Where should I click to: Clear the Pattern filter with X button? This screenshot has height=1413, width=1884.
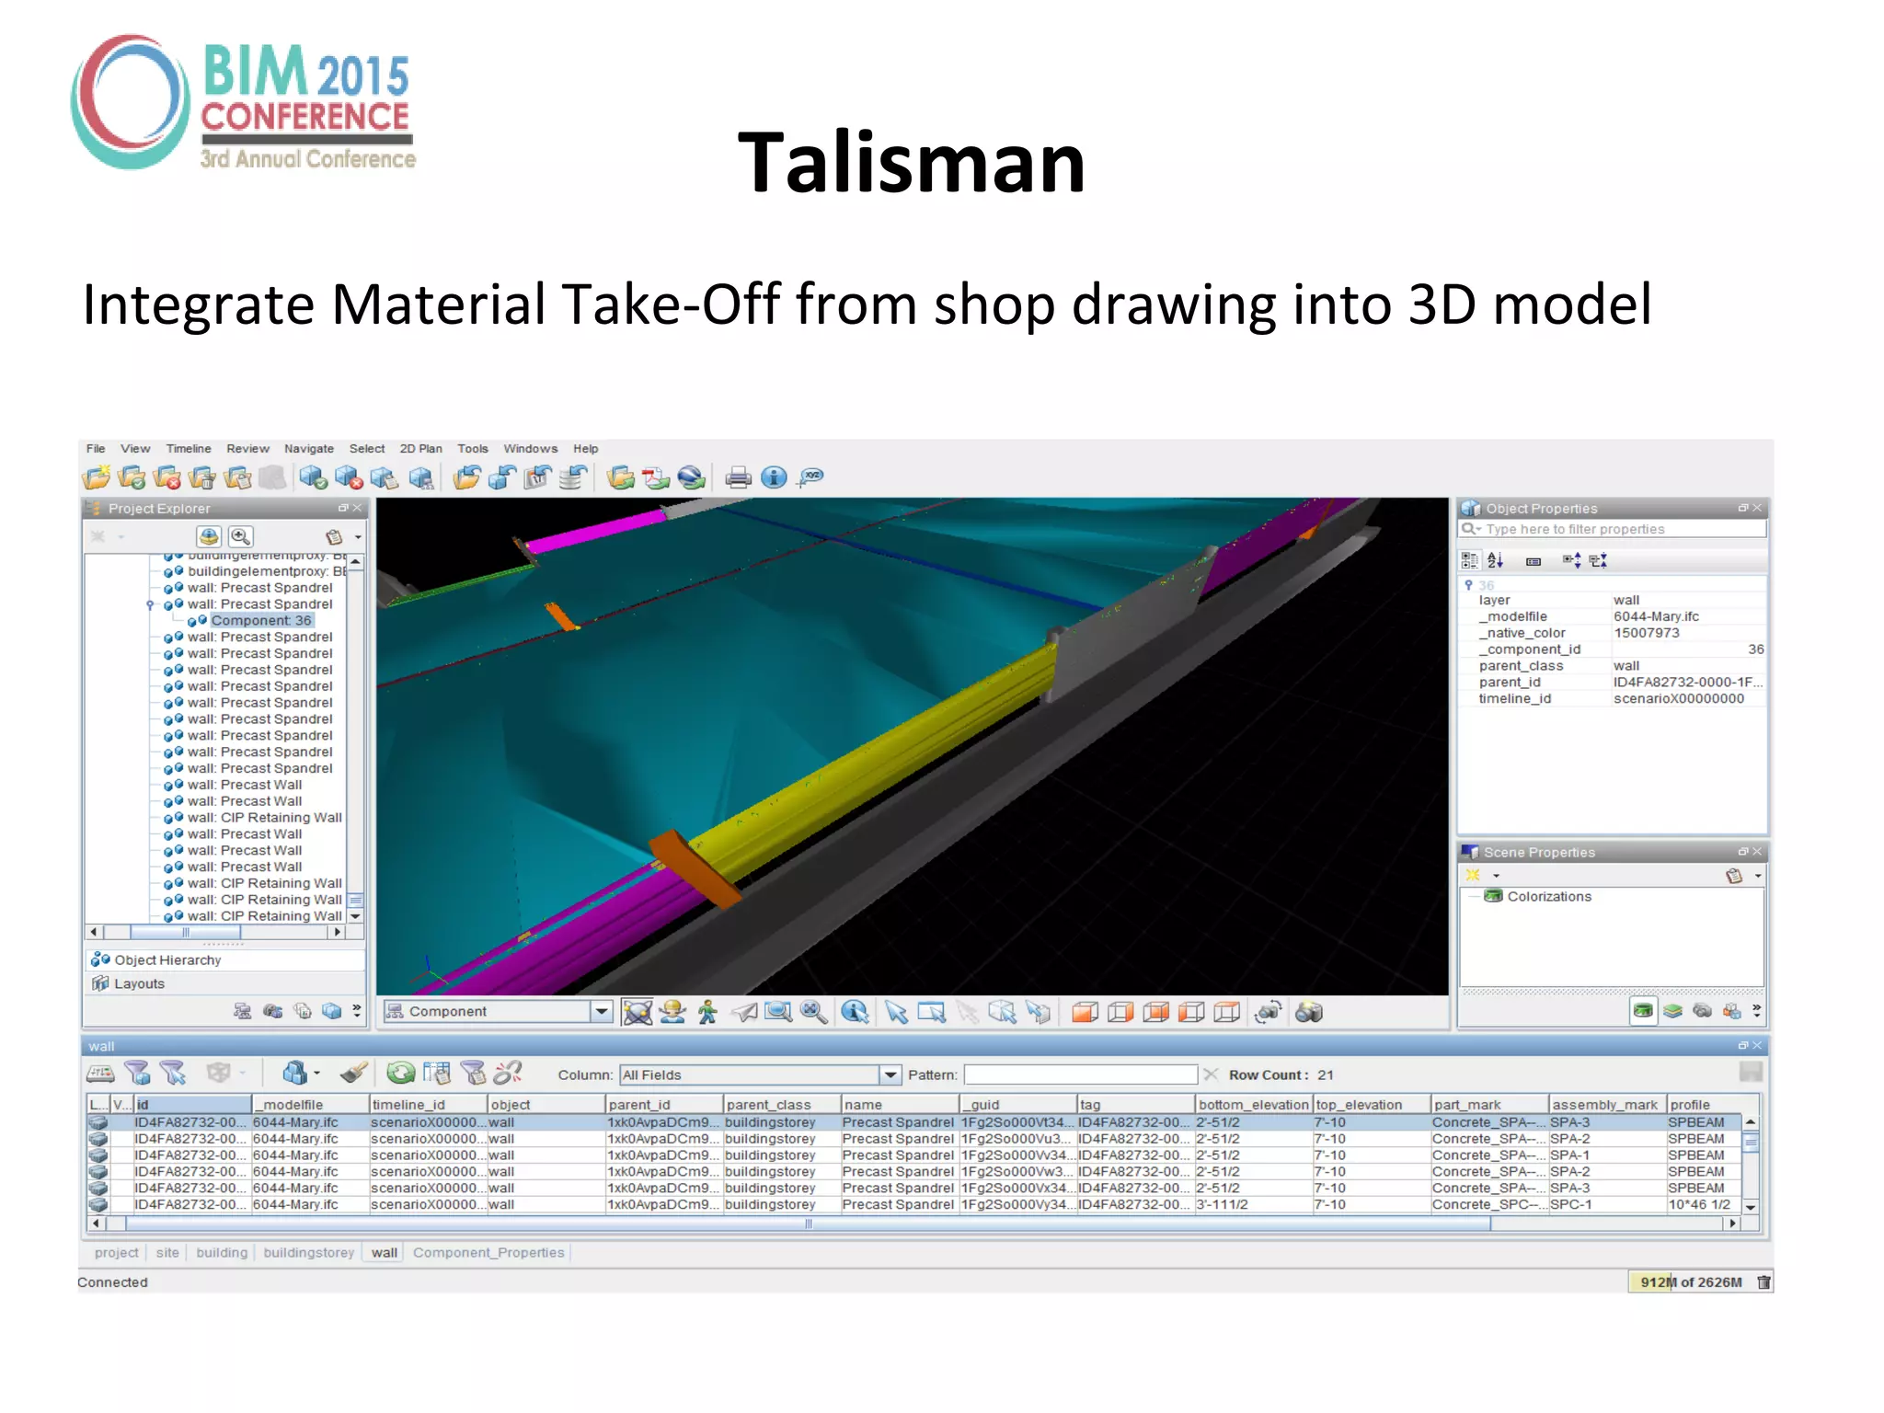[x=1211, y=1074]
